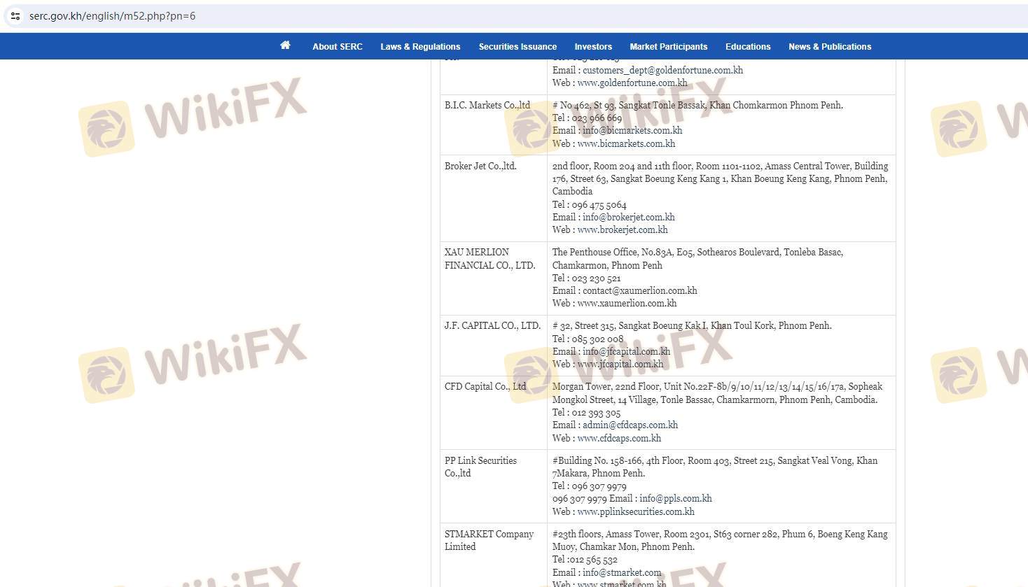This screenshot has height=587, width=1028.
Task: Open the Educations menu
Action: (748, 47)
